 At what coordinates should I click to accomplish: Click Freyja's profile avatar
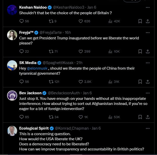click(x=12, y=35)
